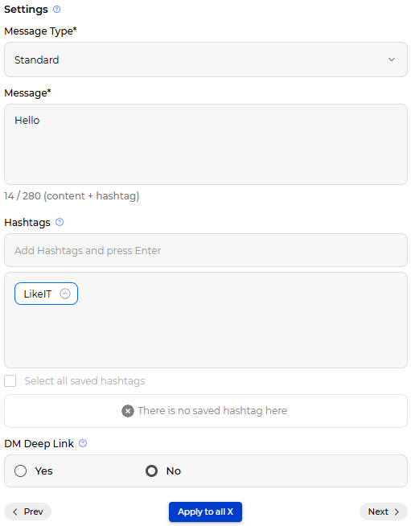
Task: Select No for DM Deep Link
Action: pyautogui.click(x=152, y=471)
